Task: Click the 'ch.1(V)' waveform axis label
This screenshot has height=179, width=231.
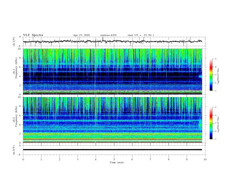Action: pos(14,42)
